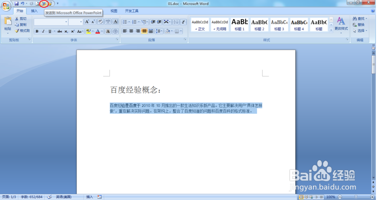Viewport: 377px width, 200px height.
Task: Click the Clear Formatting eraser icon
Action: [x=100, y=22]
